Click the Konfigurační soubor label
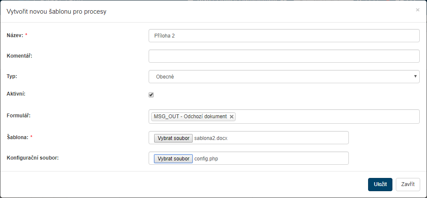The height and width of the screenshot is (198, 427). pyautogui.click(x=32, y=158)
